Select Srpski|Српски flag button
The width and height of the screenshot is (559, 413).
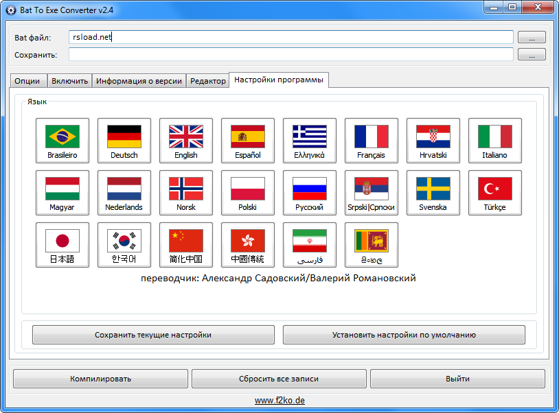(x=372, y=193)
